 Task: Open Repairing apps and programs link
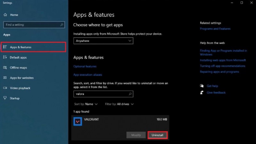(220, 72)
